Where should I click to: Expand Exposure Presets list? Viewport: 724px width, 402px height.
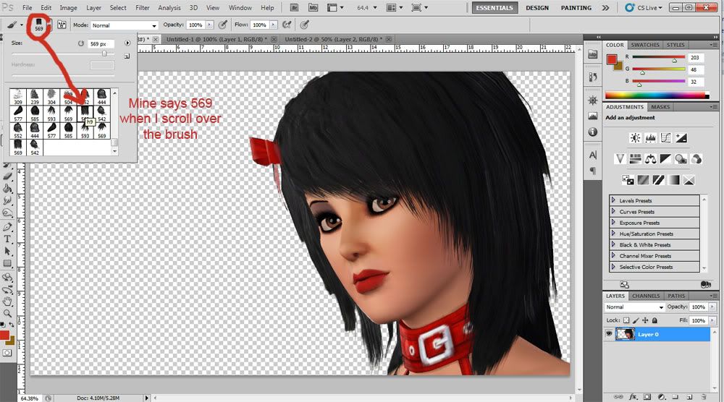point(613,222)
